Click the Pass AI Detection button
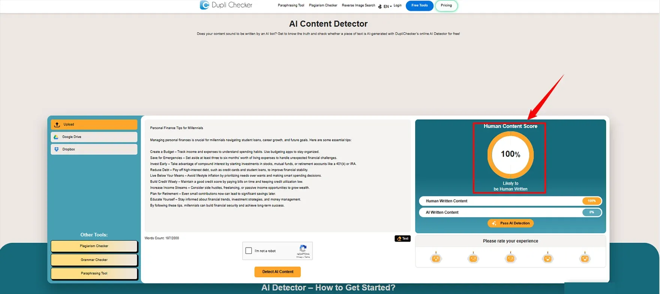Screen dimensions: 660x294 tap(510, 223)
